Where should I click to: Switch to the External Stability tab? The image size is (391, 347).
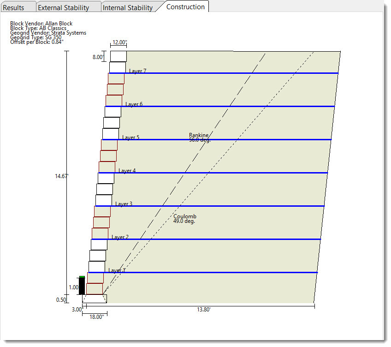tap(63, 7)
